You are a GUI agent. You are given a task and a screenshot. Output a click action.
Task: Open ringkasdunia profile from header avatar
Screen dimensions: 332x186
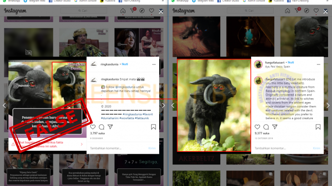tap(94, 64)
